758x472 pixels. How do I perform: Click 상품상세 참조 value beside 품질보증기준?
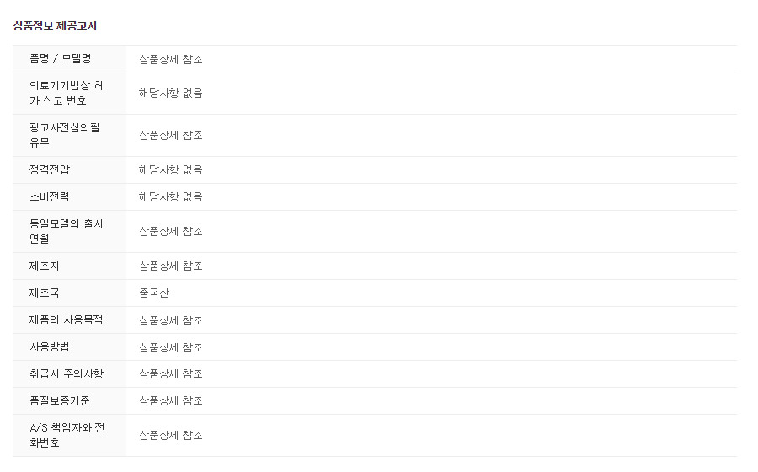(x=171, y=400)
